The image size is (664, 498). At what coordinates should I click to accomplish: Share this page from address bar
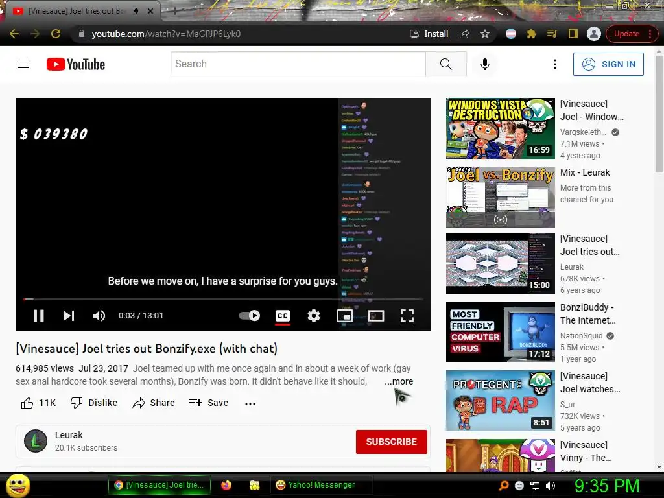(x=464, y=34)
